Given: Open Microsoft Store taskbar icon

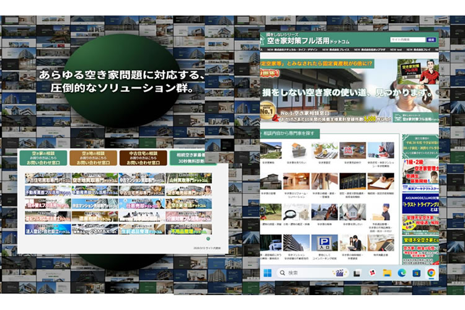Looking at the screenshot, I should 417,273.
